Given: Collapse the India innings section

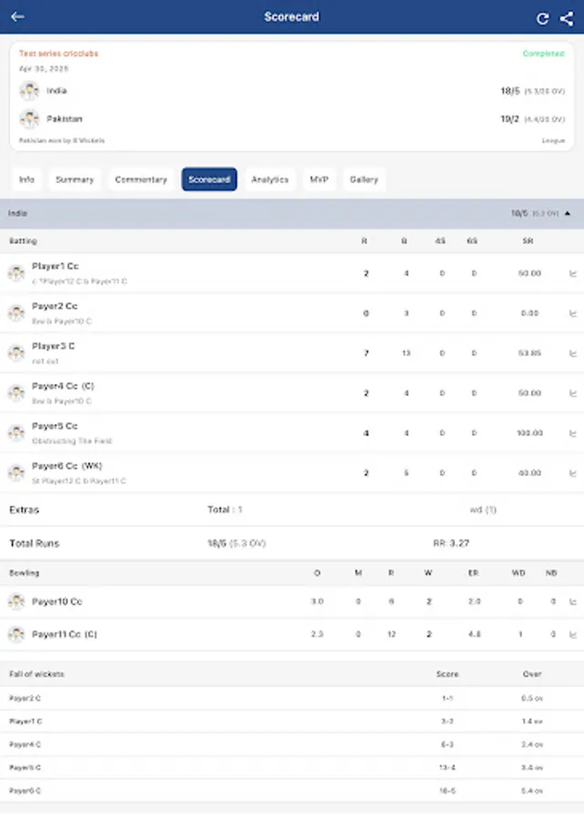Looking at the screenshot, I should pos(569,213).
